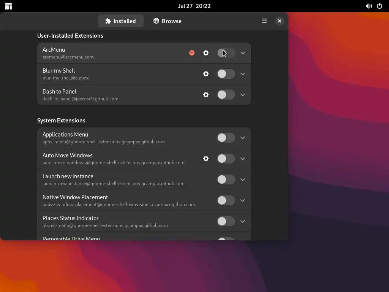The width and height of the screenshot is (389, 292).
Task: Click ArcMenu's red error indicator icon
Action: (x=192, y=53)
